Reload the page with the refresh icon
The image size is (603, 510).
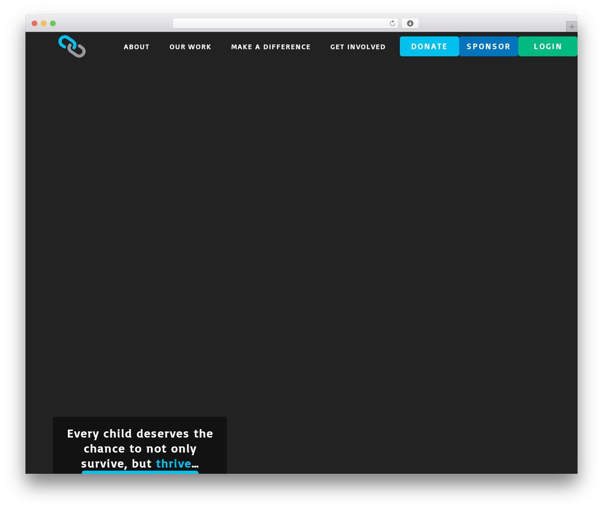click(392, 24)
